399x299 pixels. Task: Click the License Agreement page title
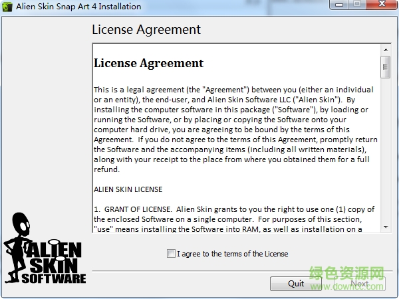[x=146, y=29]
